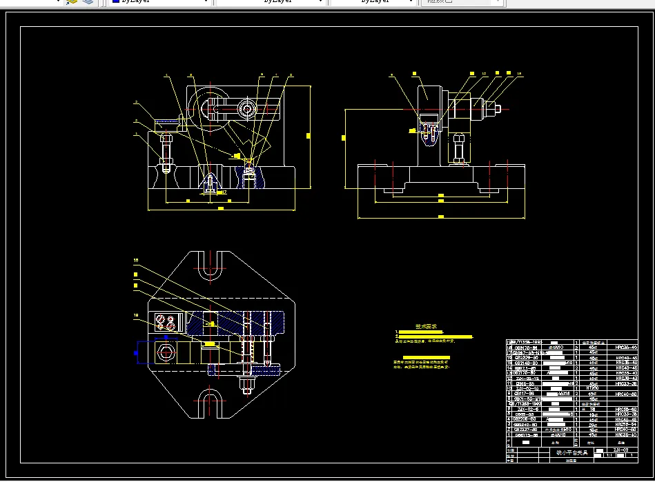Click the top blue grip of selected rectangle
The height and width of the screenshot is (482, 655).
166,337
